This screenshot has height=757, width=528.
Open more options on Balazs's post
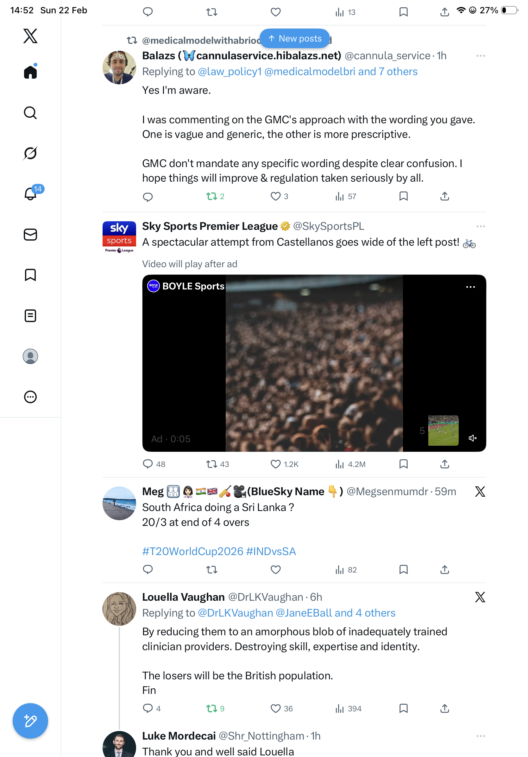click(480, 56)
